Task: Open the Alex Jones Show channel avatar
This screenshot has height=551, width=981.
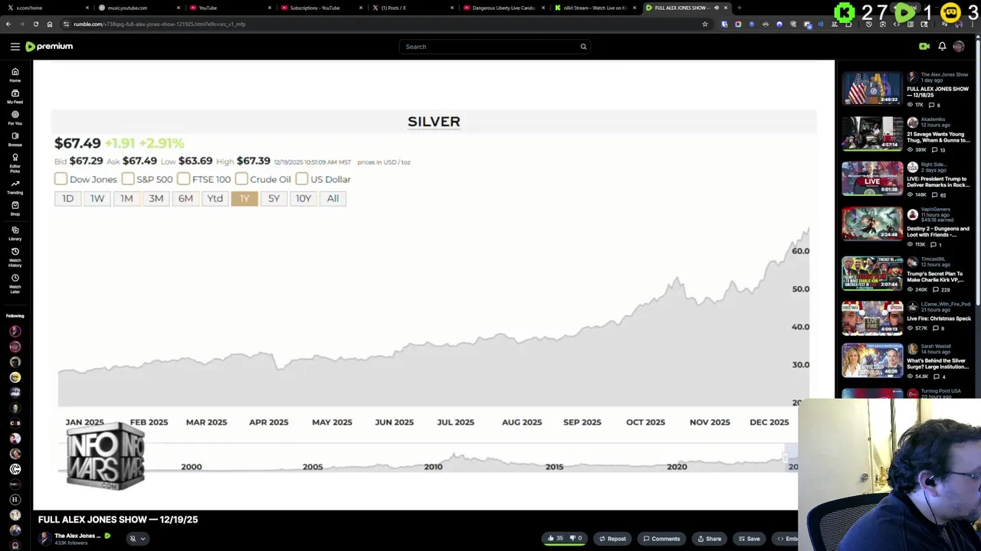Action: click(x=45, y=538)
